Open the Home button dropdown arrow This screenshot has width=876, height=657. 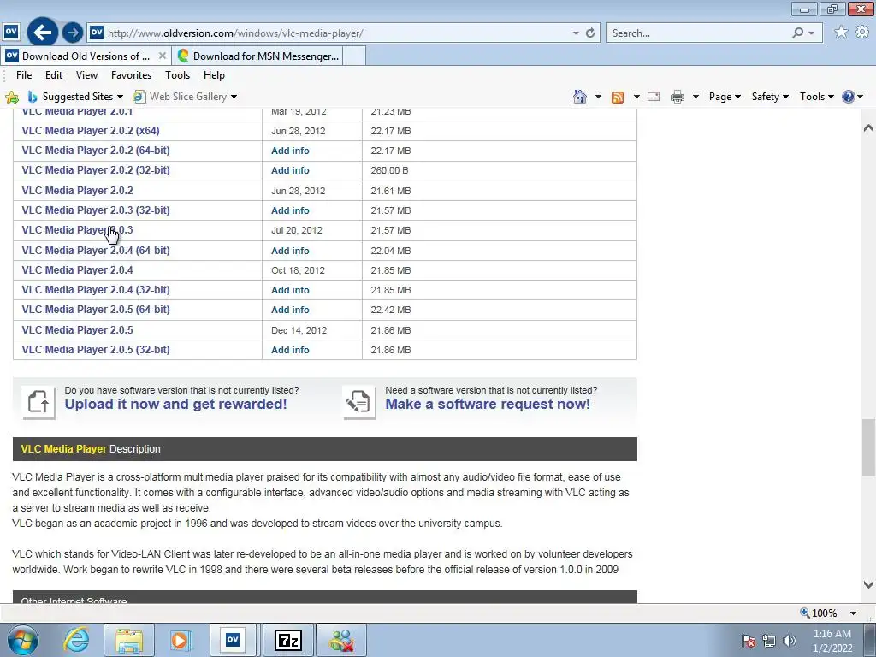(x=598, y=97)
